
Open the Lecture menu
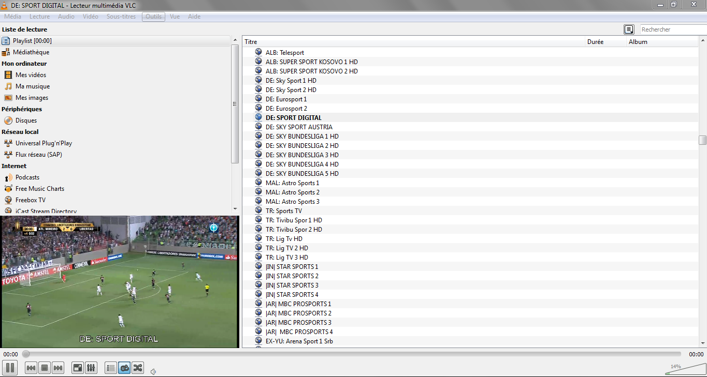(40, 17)
